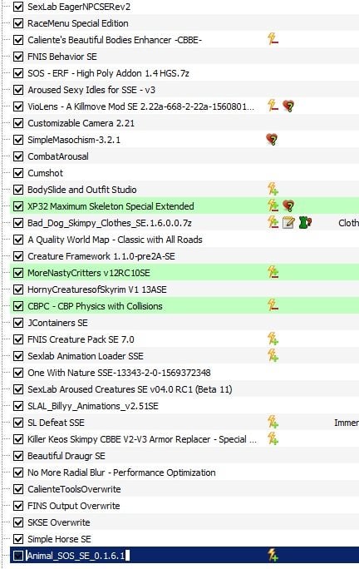Toggle the SKSE Overwrite checkbox
The width and height of the screenshot is (359, 569).
[x=18, y=522]
